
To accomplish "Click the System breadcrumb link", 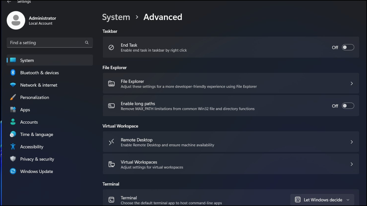I will click(x=116, y=17).
